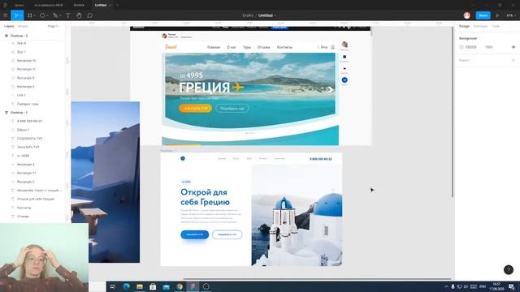Click the volume tray icon
This screenshot has width=520, height=292.
point(466,286)
